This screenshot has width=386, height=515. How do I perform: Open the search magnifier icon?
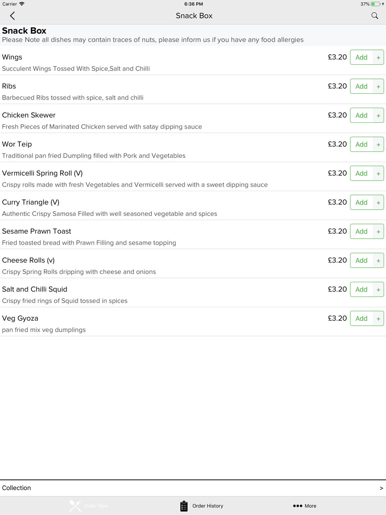374,16
